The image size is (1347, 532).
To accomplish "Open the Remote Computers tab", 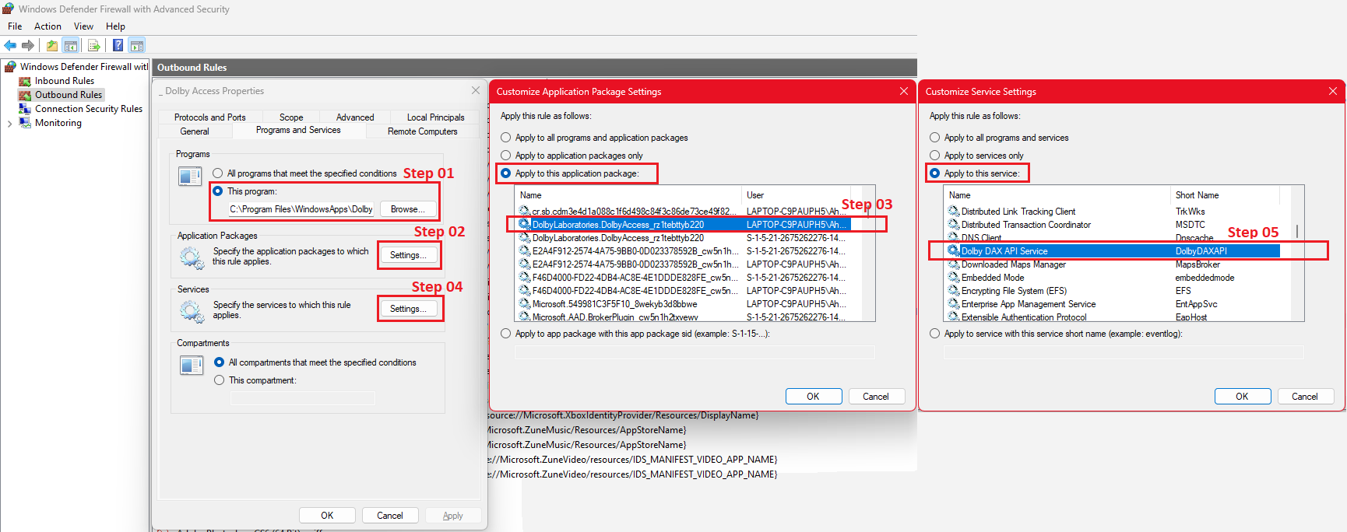I will tap(423, 131).
